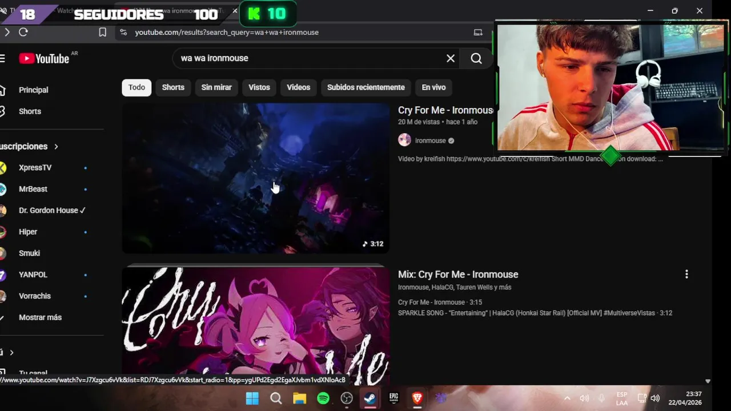Select the Todo filter chip

pos(136,87)
